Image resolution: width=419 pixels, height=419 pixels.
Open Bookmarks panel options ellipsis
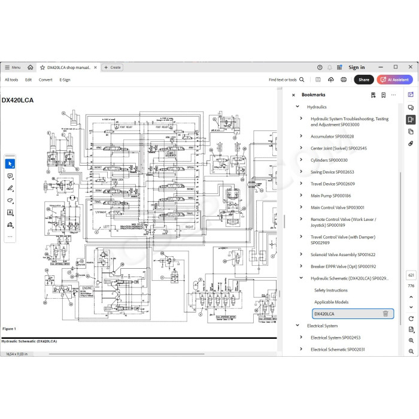pos(393,95)
